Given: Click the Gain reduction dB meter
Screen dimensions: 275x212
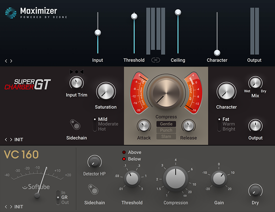Looking at the screenshot, I should [139, 93].
